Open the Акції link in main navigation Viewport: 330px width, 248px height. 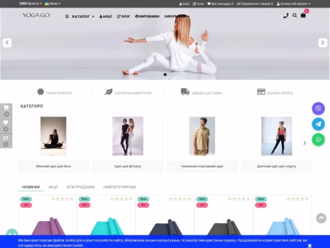coord(106,17)
